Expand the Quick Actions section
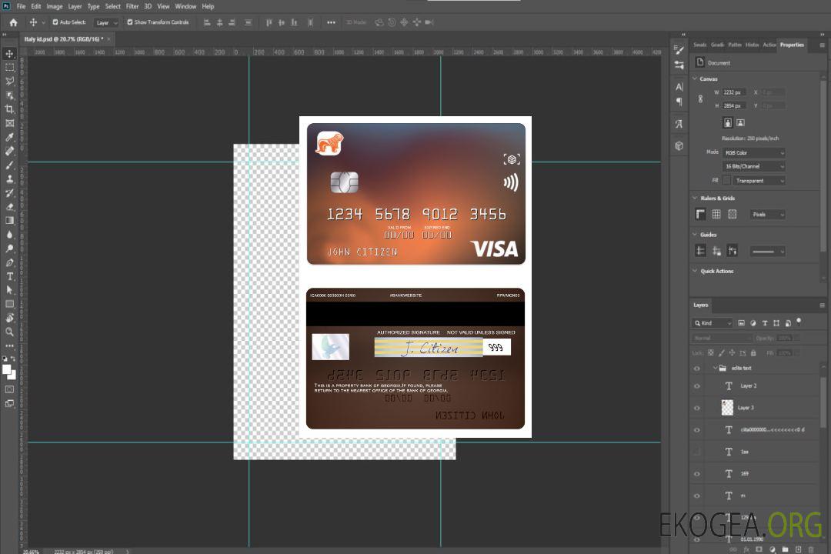This screenshot has height=554, width=831. point(695,271)
